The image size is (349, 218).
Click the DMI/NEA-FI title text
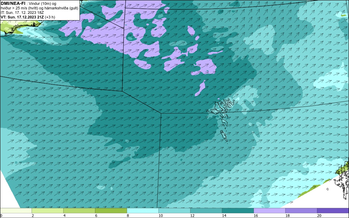pos(13,3)
